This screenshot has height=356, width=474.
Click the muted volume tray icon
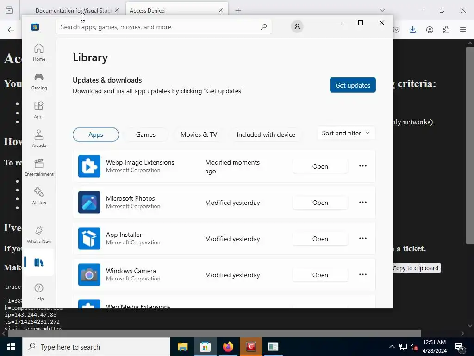tap(414, 347)
